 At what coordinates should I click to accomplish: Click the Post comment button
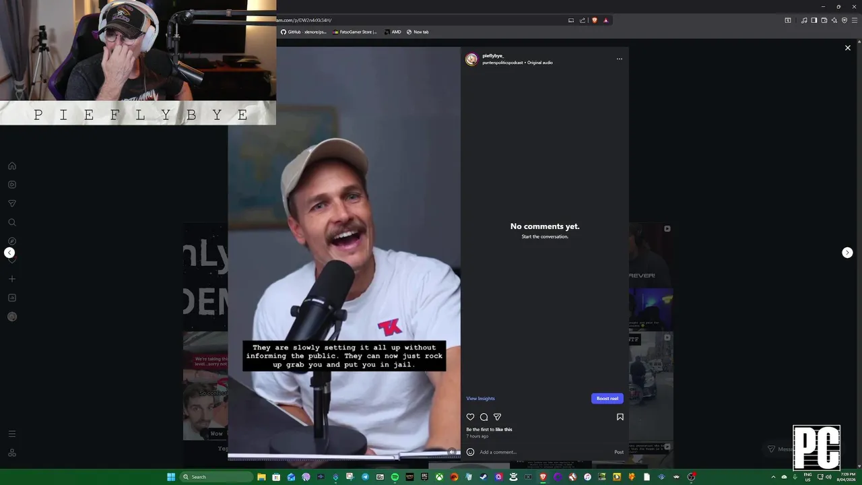pos(618,452)
